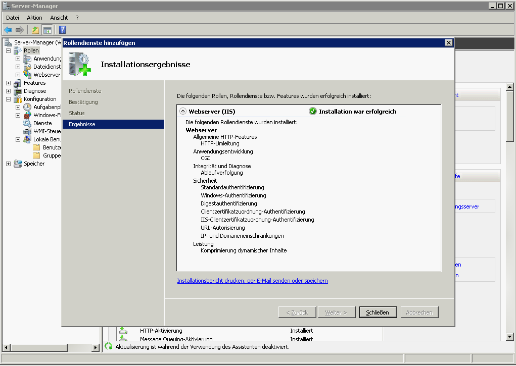Select the Dienste tree item
This screenshot has width=516, height=366.
[42, 123]
